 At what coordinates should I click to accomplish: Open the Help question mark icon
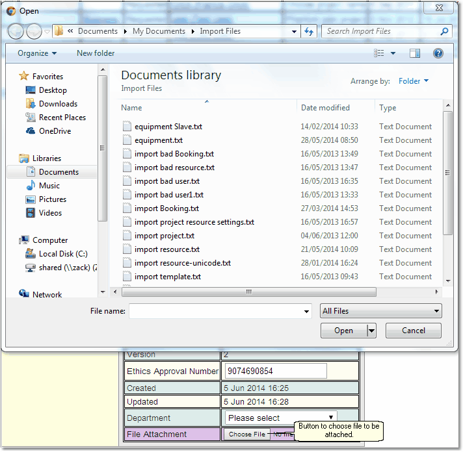click(438, 53)
